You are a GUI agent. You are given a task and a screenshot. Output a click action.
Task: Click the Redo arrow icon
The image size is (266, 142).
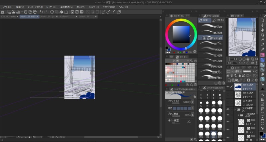(x=46, y=12)
